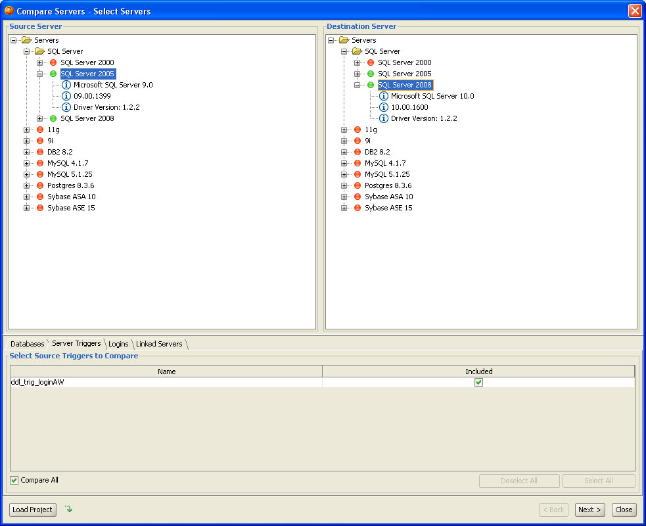
Task: Click the green status dot of source SQL Server 2005
Action: (x=53, y=74)
